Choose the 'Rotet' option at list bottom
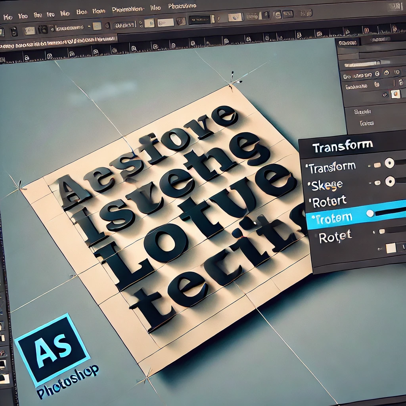The width and height of the screenshot is (406, 406). point(335,236)
